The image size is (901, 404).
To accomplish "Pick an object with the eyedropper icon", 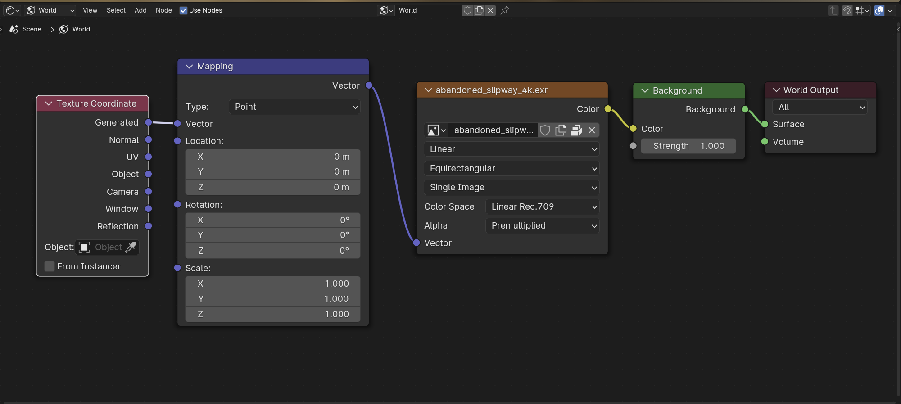I will point(131,247).
